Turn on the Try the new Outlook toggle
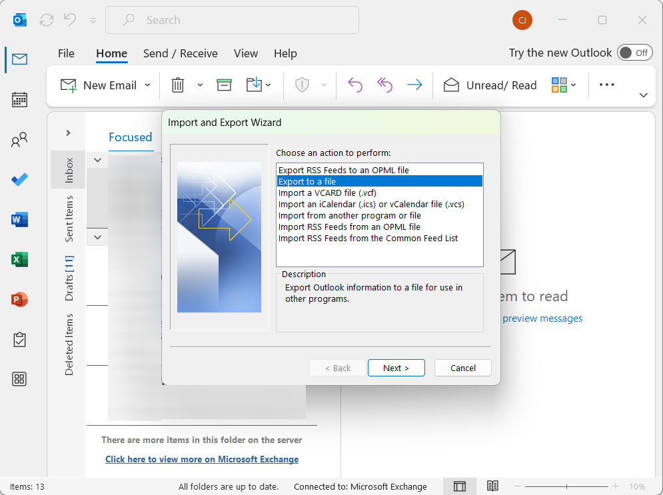The image size is (663, 495). click(x=634, y=53)
